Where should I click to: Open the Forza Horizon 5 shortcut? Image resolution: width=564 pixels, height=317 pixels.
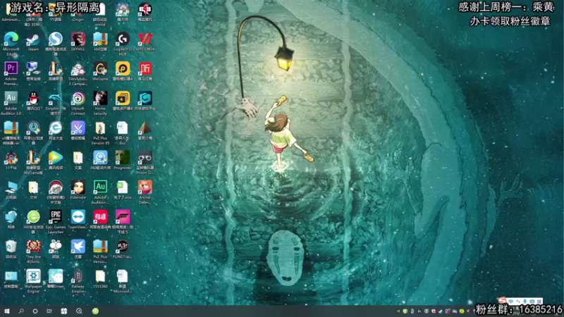(x=123, y=217)
